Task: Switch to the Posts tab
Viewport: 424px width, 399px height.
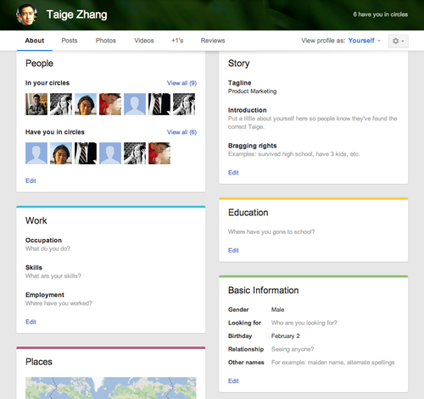Action: (x=70, y=41)
